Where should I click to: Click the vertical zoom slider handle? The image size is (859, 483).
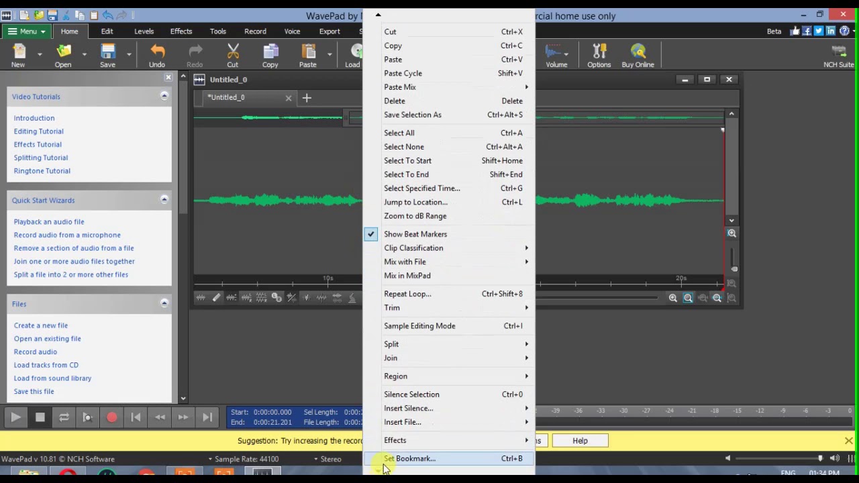pyautogui.click(x=734, y=269)
